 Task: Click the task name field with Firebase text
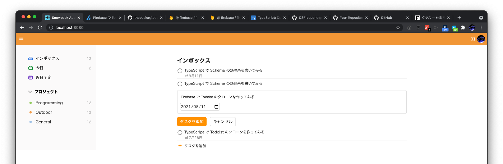[x=292, y=97]
